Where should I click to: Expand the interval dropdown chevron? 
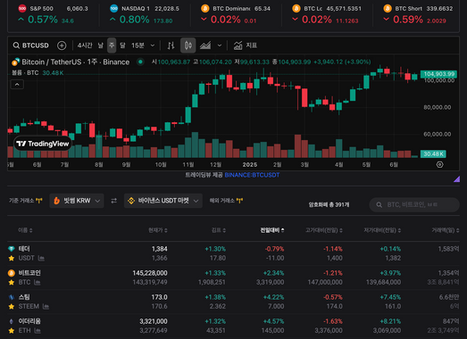point(153,45)
